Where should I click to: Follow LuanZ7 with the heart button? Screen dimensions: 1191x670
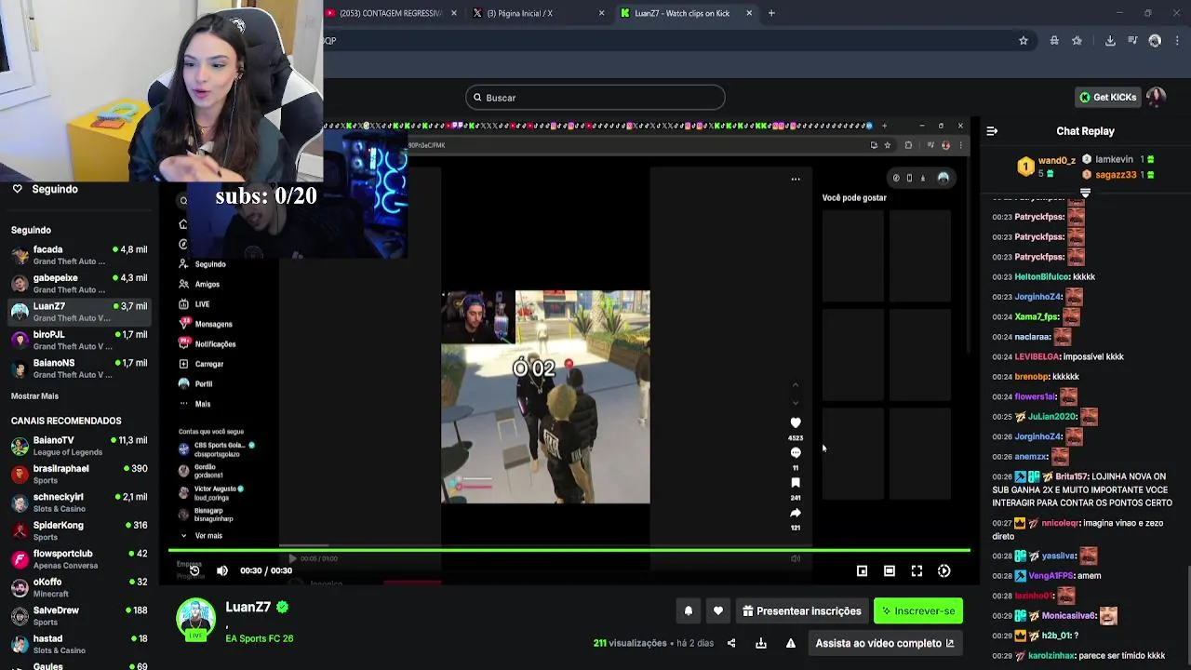click(x=718, y=611)
